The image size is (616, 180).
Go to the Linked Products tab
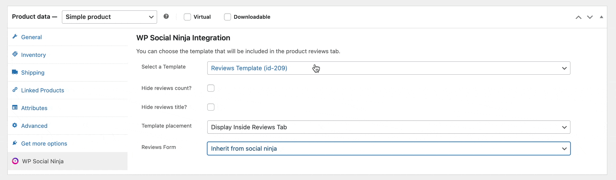67,90
